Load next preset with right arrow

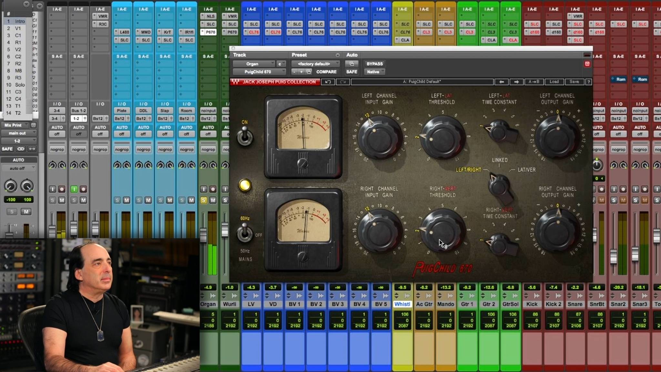[516, 82]
